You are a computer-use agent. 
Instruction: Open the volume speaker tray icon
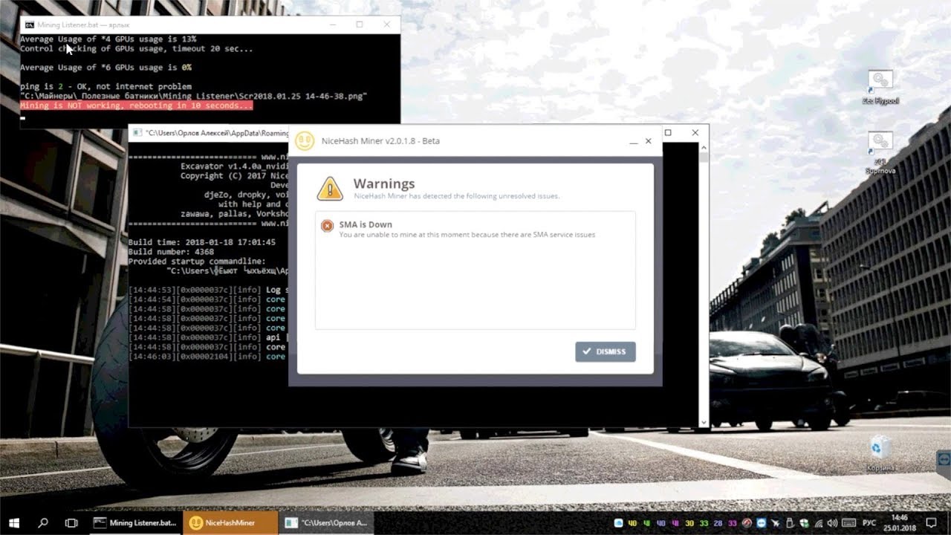pyautogui.click(x=833, y=523)
